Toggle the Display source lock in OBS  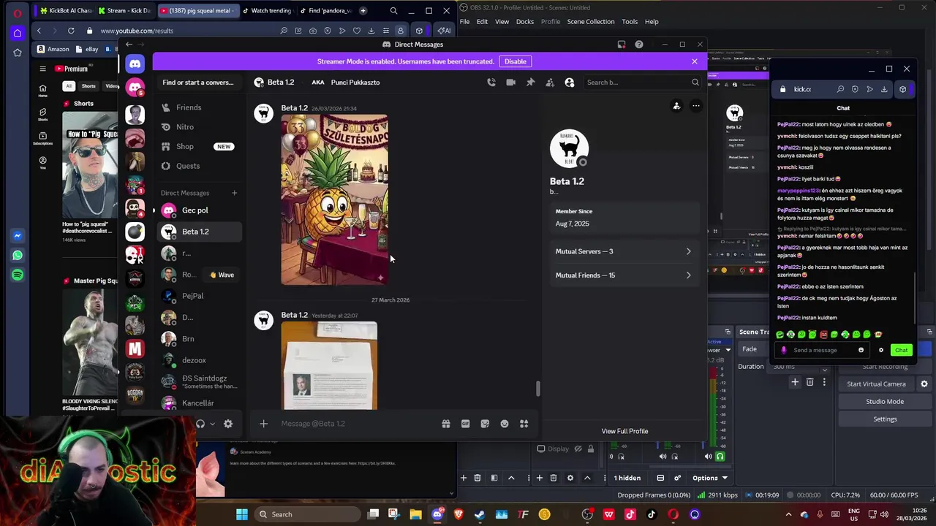click(x=590, y=449)
